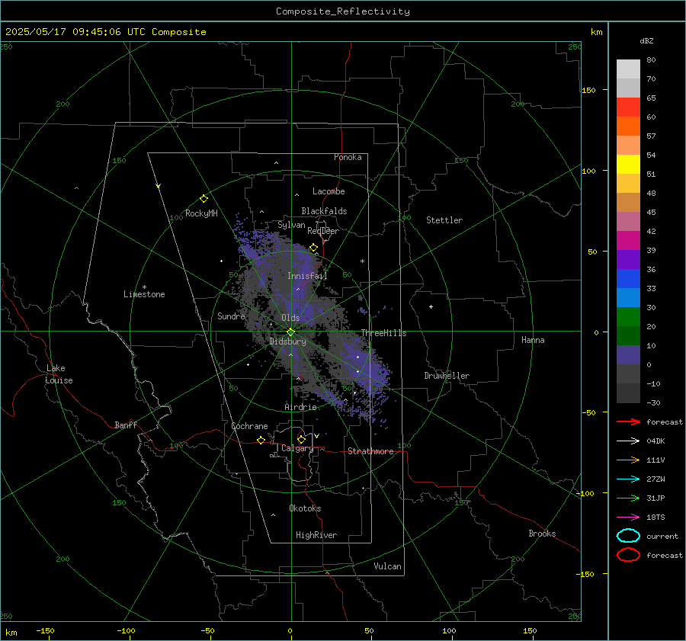
Task: Click the yellow swatch in dBZ scale
Action: click(628, 164)
